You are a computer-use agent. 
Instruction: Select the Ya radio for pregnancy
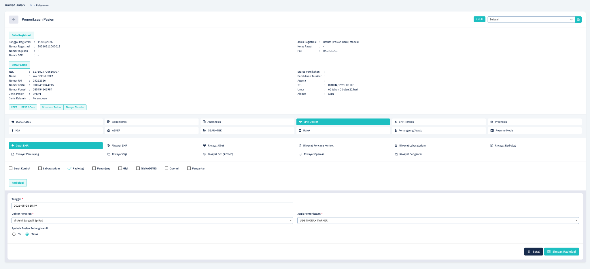[x=14, y=234]
